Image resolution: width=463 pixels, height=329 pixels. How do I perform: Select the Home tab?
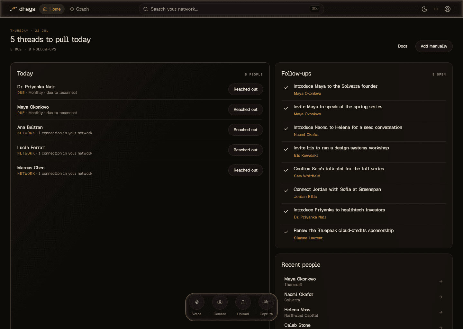[52, 9]
